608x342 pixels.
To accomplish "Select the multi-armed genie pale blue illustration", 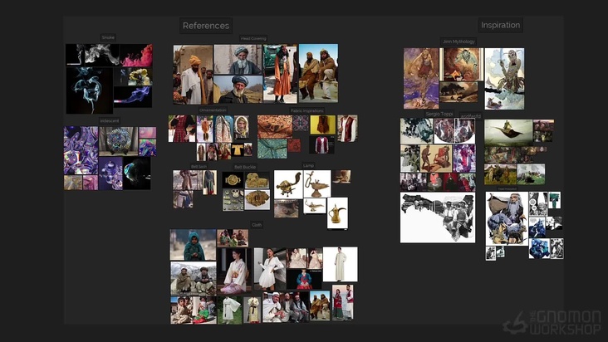I will 504,79.
